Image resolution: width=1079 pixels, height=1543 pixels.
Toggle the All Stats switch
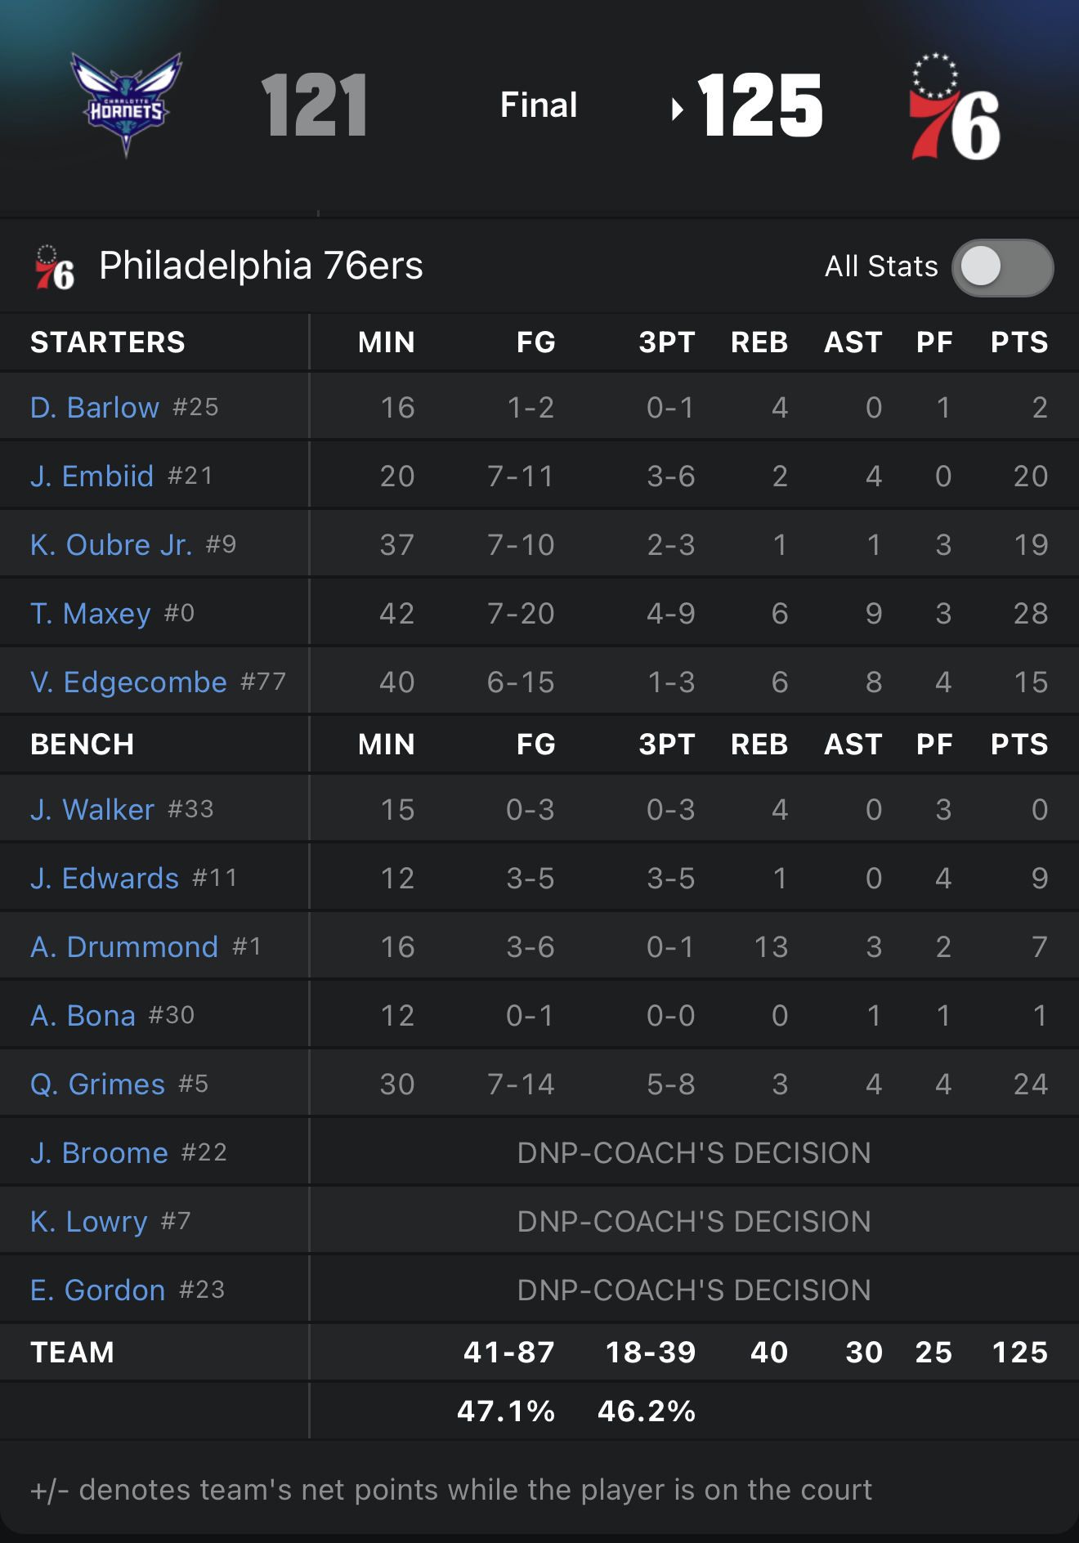1001,267
